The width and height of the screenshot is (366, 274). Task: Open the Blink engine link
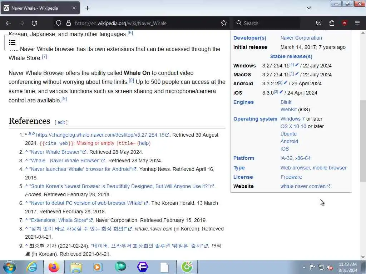286,102
